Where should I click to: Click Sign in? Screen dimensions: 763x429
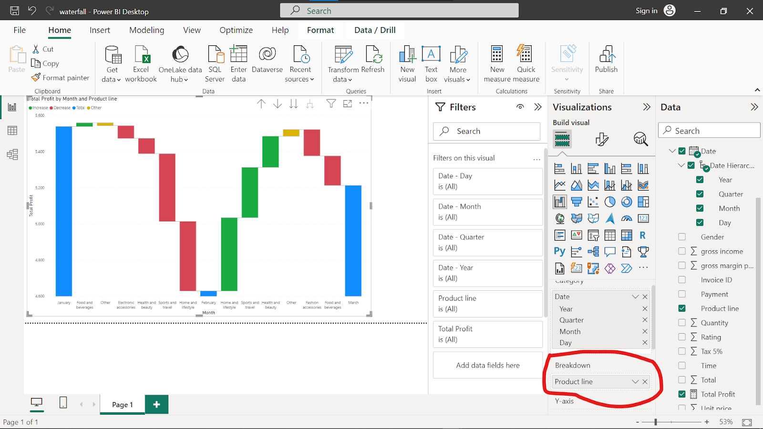646,10
